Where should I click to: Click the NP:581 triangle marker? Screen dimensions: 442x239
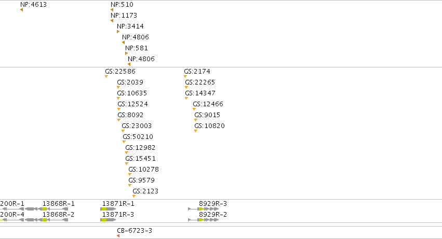point(126,53)
